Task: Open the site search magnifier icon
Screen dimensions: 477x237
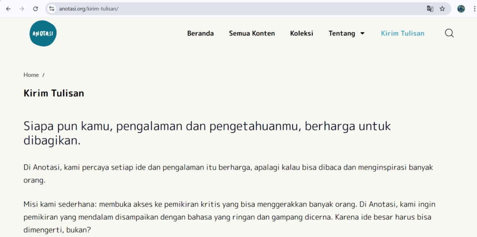Action: tap(450, 33)
